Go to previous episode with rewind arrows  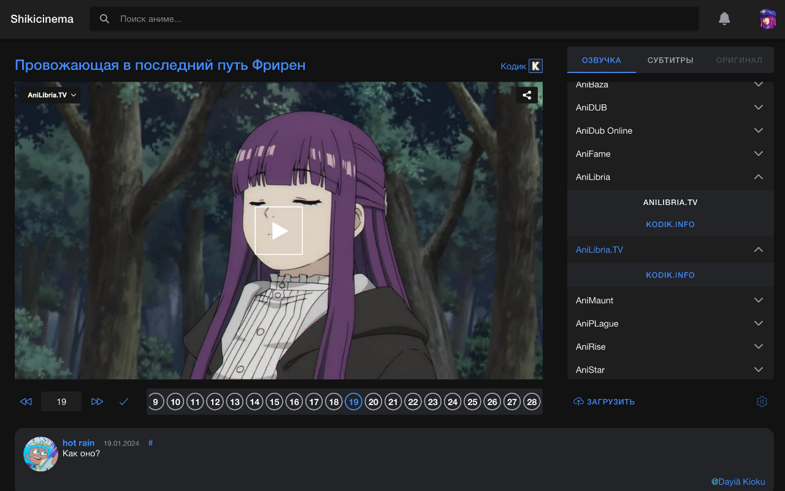pyautogui.click(x=26, y=401)
